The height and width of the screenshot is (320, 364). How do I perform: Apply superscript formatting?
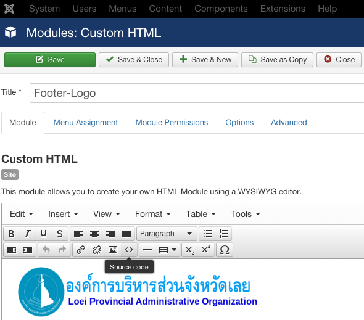[x=205, y=250]
